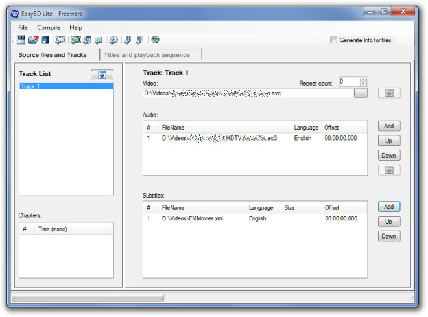Click the audio row English language cell
Image resolution: width=428 pixels, height=317 pixels.
[x=302, y=138]
